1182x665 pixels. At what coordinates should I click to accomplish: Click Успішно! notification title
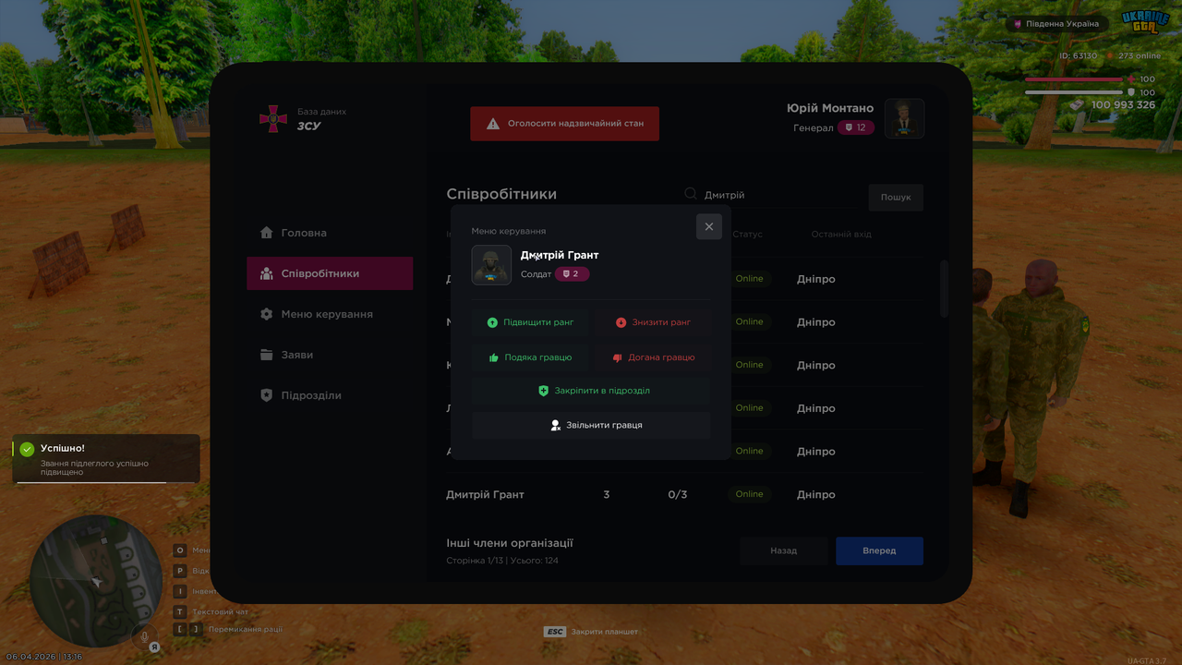point(63,448)
